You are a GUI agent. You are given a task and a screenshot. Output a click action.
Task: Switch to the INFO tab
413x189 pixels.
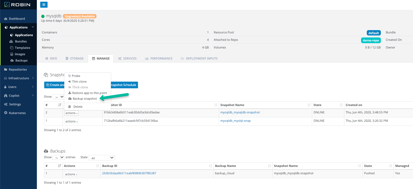(x=51, y=59)
